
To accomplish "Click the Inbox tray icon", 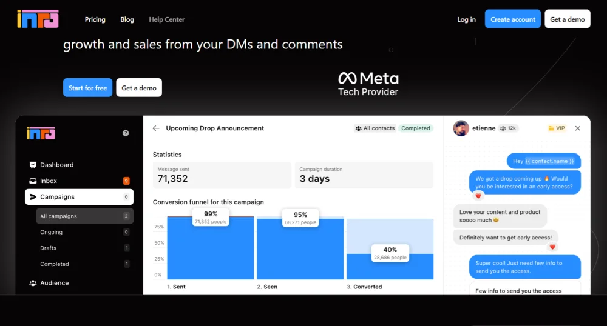I will pos(33,181).
